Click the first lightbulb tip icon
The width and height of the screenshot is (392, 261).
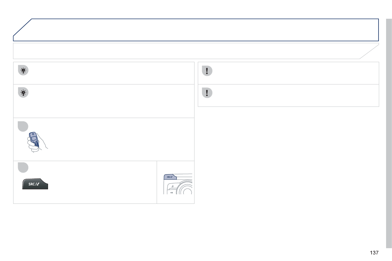[x=23, y=71]
